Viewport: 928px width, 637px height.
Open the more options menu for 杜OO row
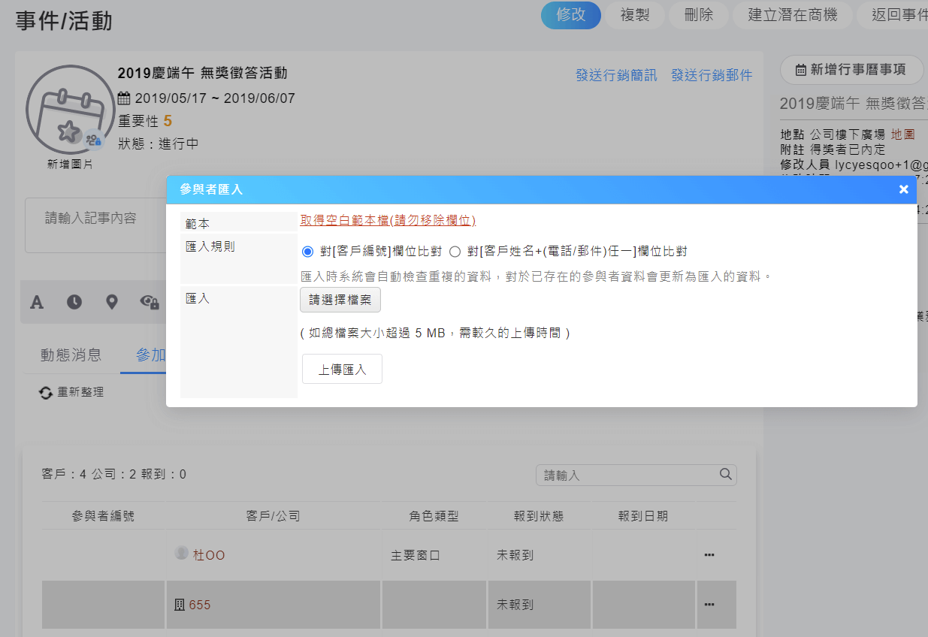[709, 555]
